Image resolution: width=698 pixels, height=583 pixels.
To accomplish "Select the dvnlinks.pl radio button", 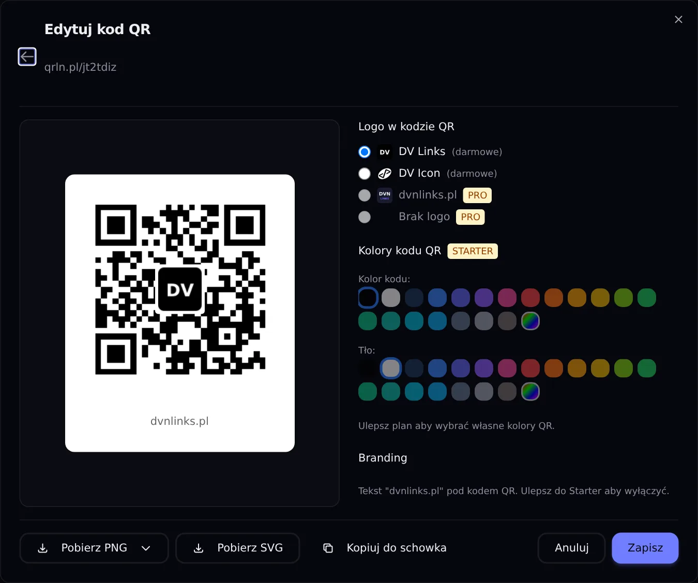I will click(x=365, y=195).
